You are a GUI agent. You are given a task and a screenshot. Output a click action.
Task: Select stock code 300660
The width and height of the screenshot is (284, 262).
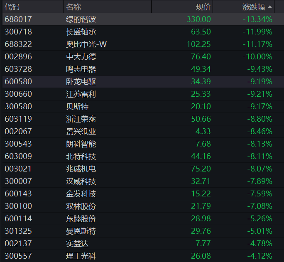pos(18,94)
